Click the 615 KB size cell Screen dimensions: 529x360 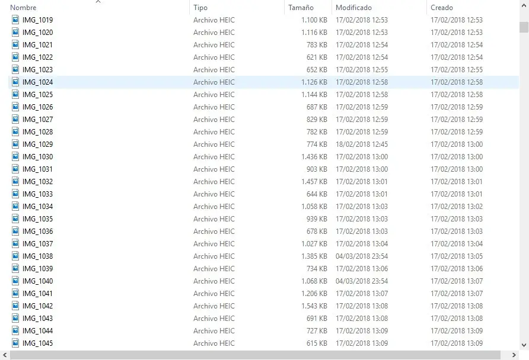click(x=317, y=343)
